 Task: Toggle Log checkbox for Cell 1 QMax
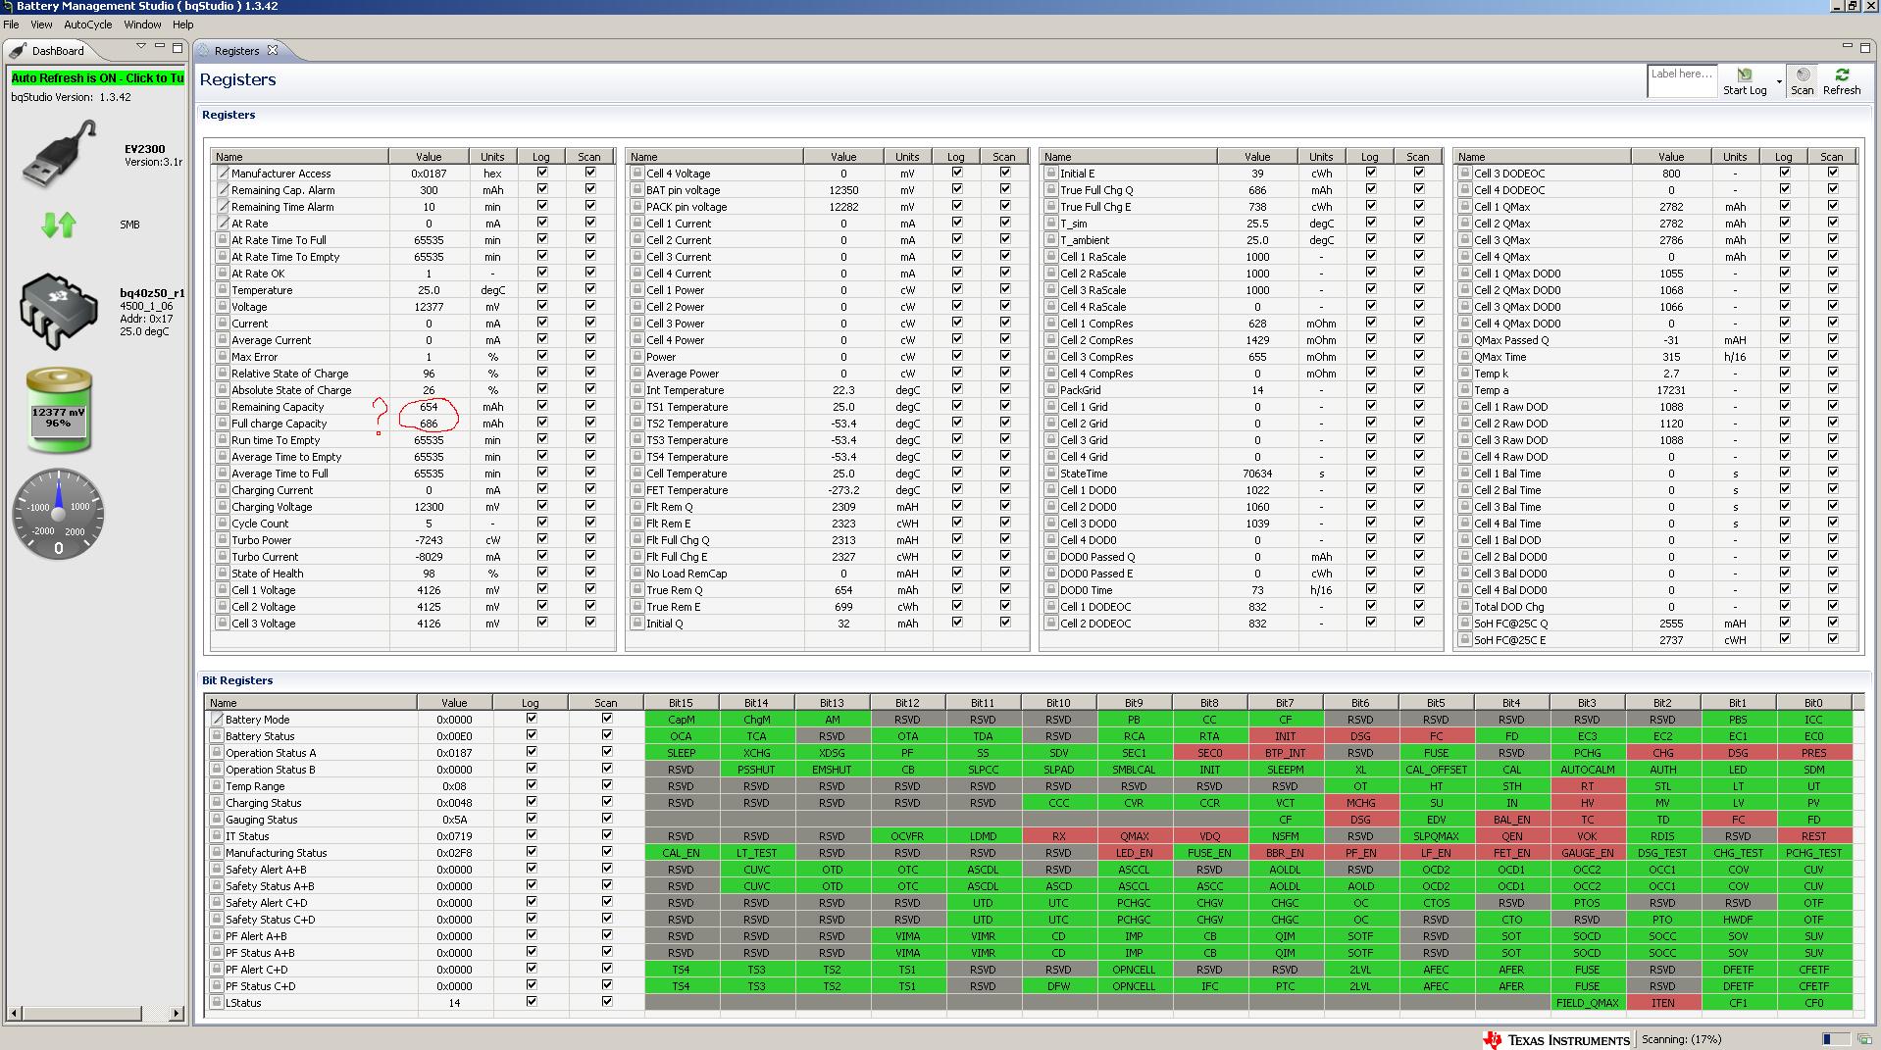click(1784, 206)
